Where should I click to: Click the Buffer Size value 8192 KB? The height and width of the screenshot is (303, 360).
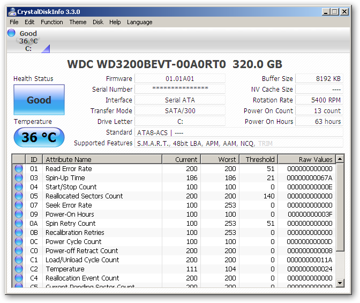tap(319, 79)
